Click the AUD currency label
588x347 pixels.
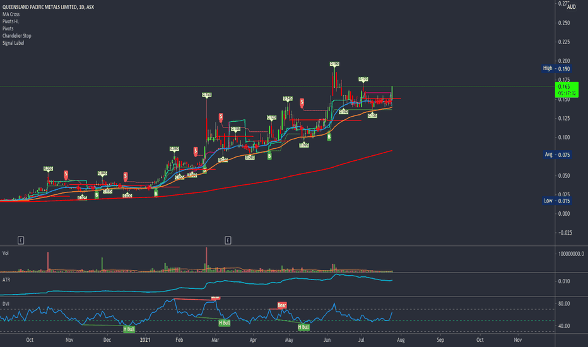coord(571,7)
